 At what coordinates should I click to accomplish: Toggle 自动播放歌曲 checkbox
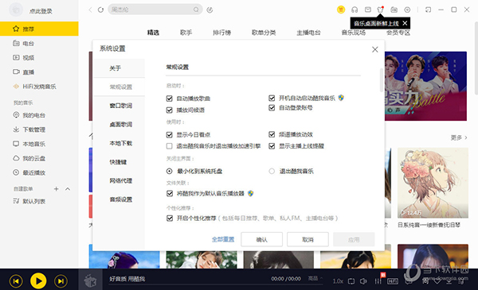coord(170,99)
